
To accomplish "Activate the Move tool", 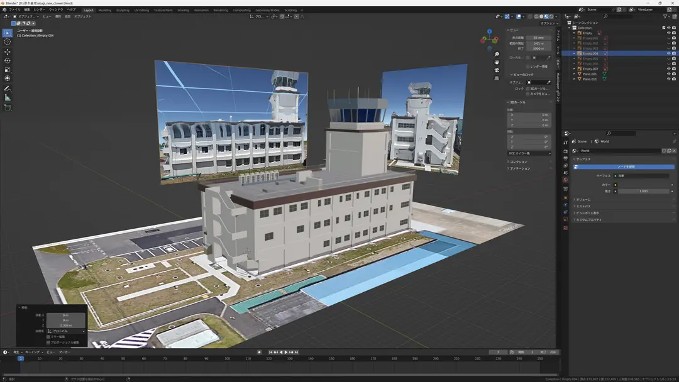I will click(8, 52).
